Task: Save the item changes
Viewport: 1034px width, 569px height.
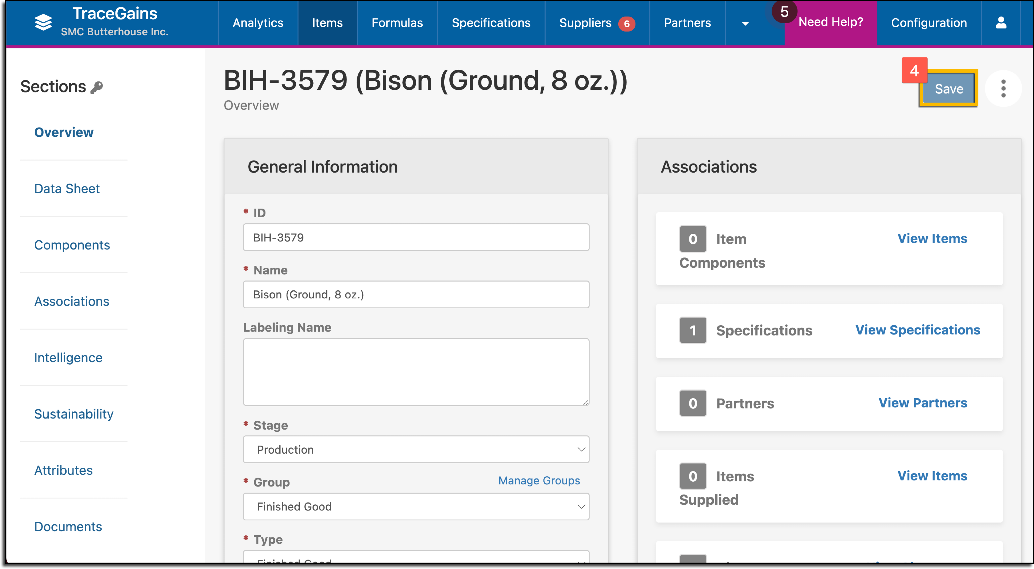Action: pos(949,89)
